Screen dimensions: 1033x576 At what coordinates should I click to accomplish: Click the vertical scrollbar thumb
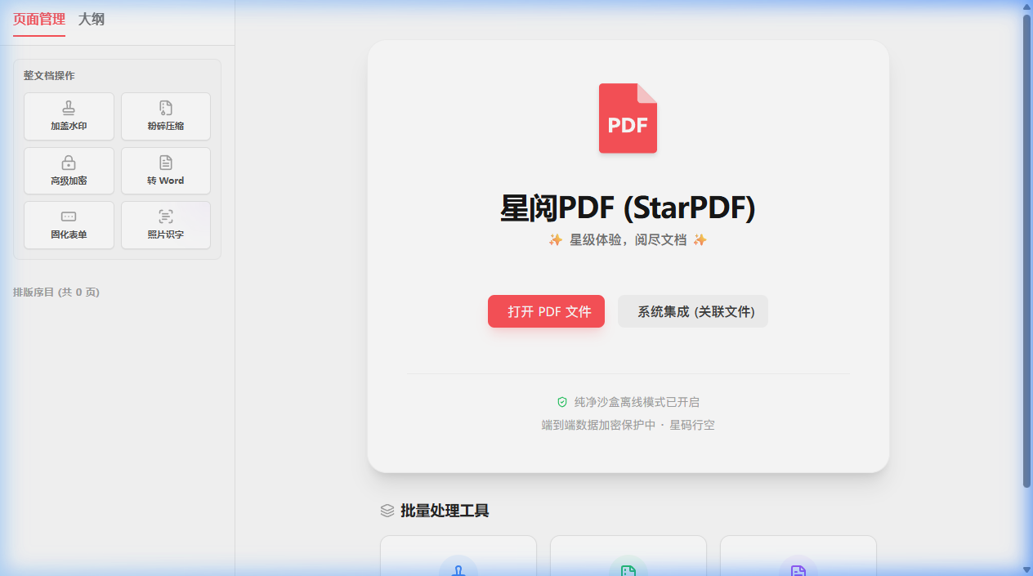pyautogui.click(x=1027, y=251)
